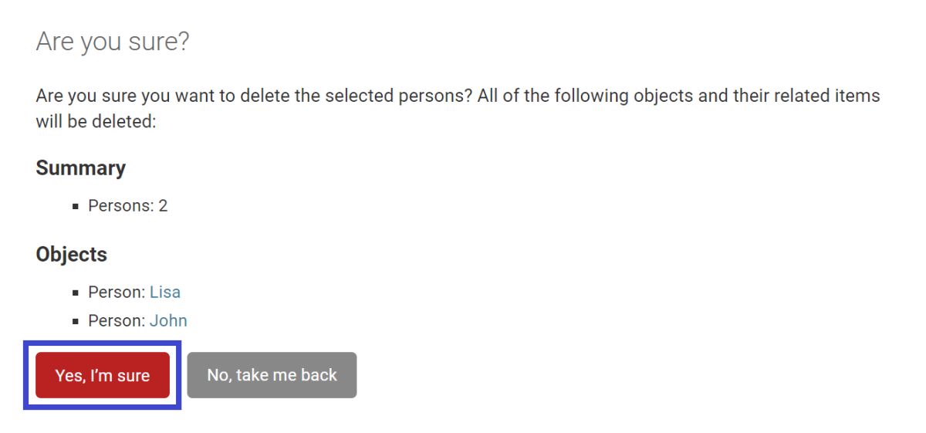Click the 'Person:' label before Lisa
Image resolution: width=926 pixels, height=433 pixels.
117,292
